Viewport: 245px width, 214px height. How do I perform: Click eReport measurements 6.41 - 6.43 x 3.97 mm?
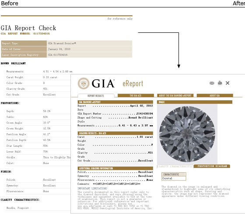(x=136, y=126)
